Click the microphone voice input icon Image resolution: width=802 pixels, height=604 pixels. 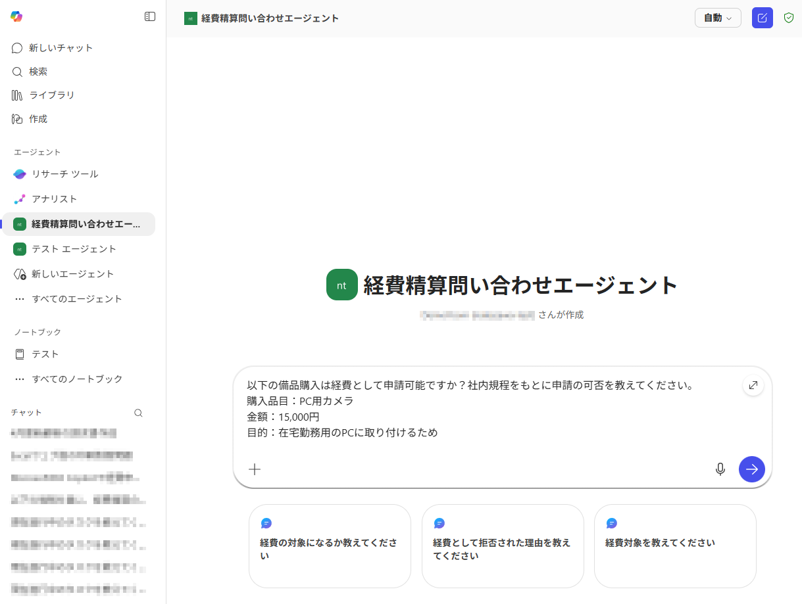(x=720, y=469)
